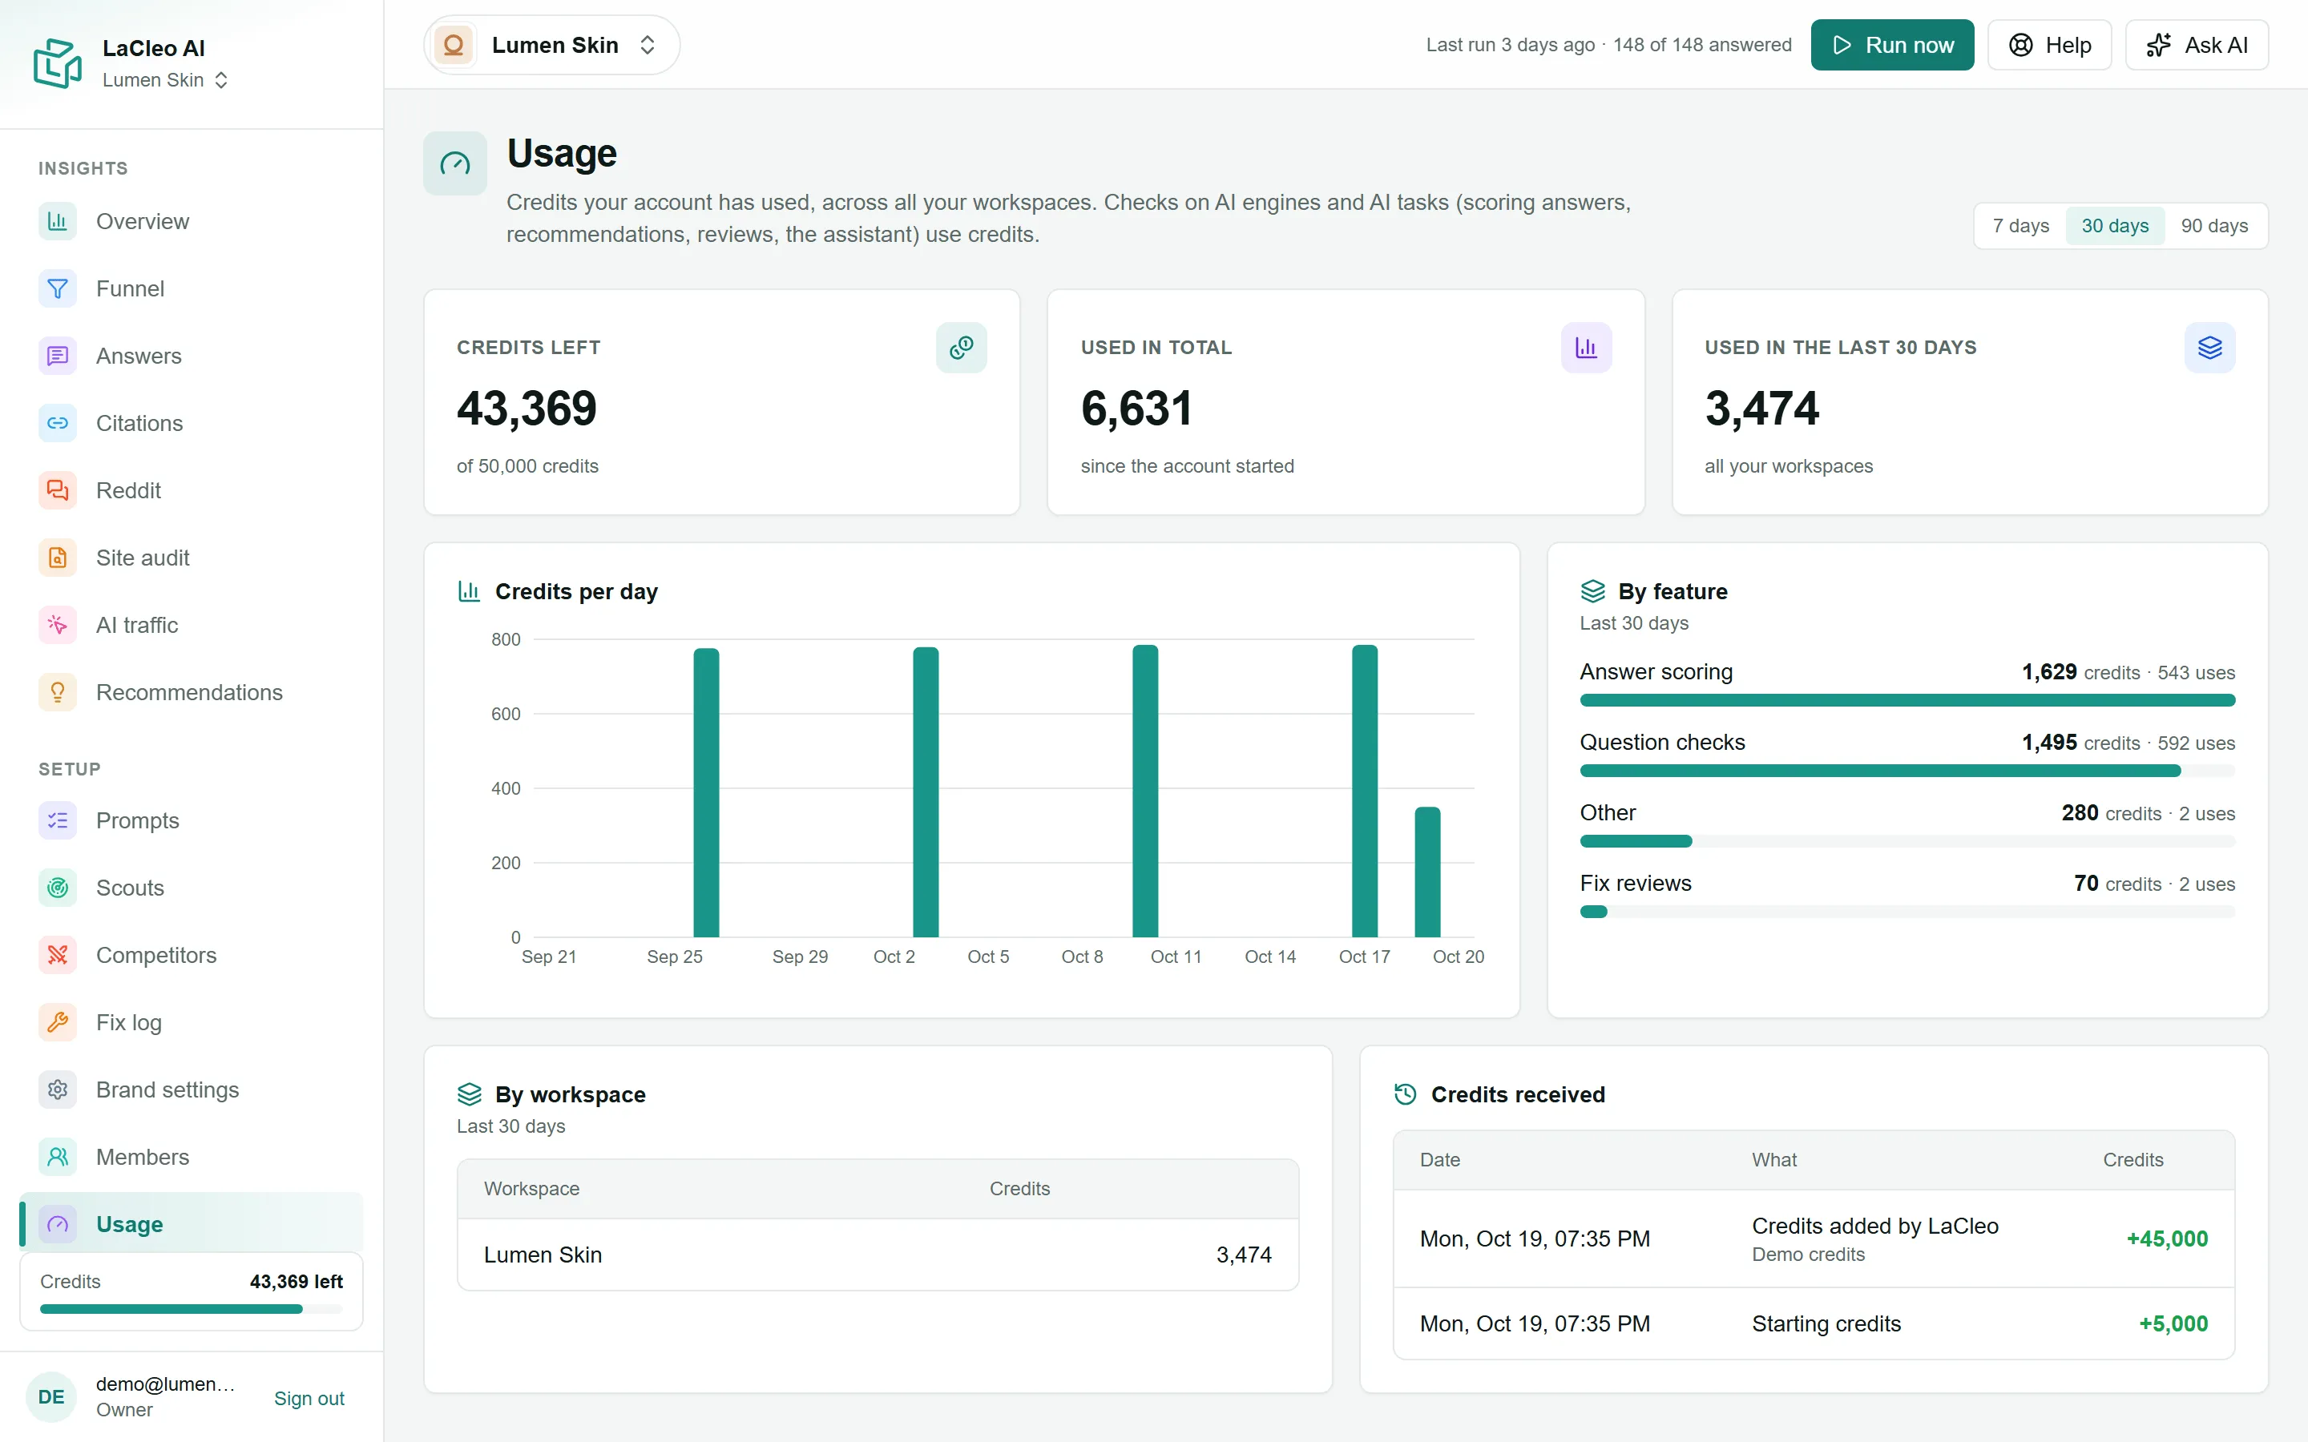Click the Question checks feature label
The width and height of the screenshot is (2308, 1442).
[x=1662, y=742]
